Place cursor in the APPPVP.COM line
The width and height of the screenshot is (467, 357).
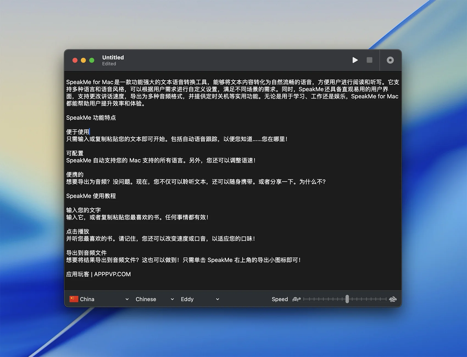pos(112,274)
